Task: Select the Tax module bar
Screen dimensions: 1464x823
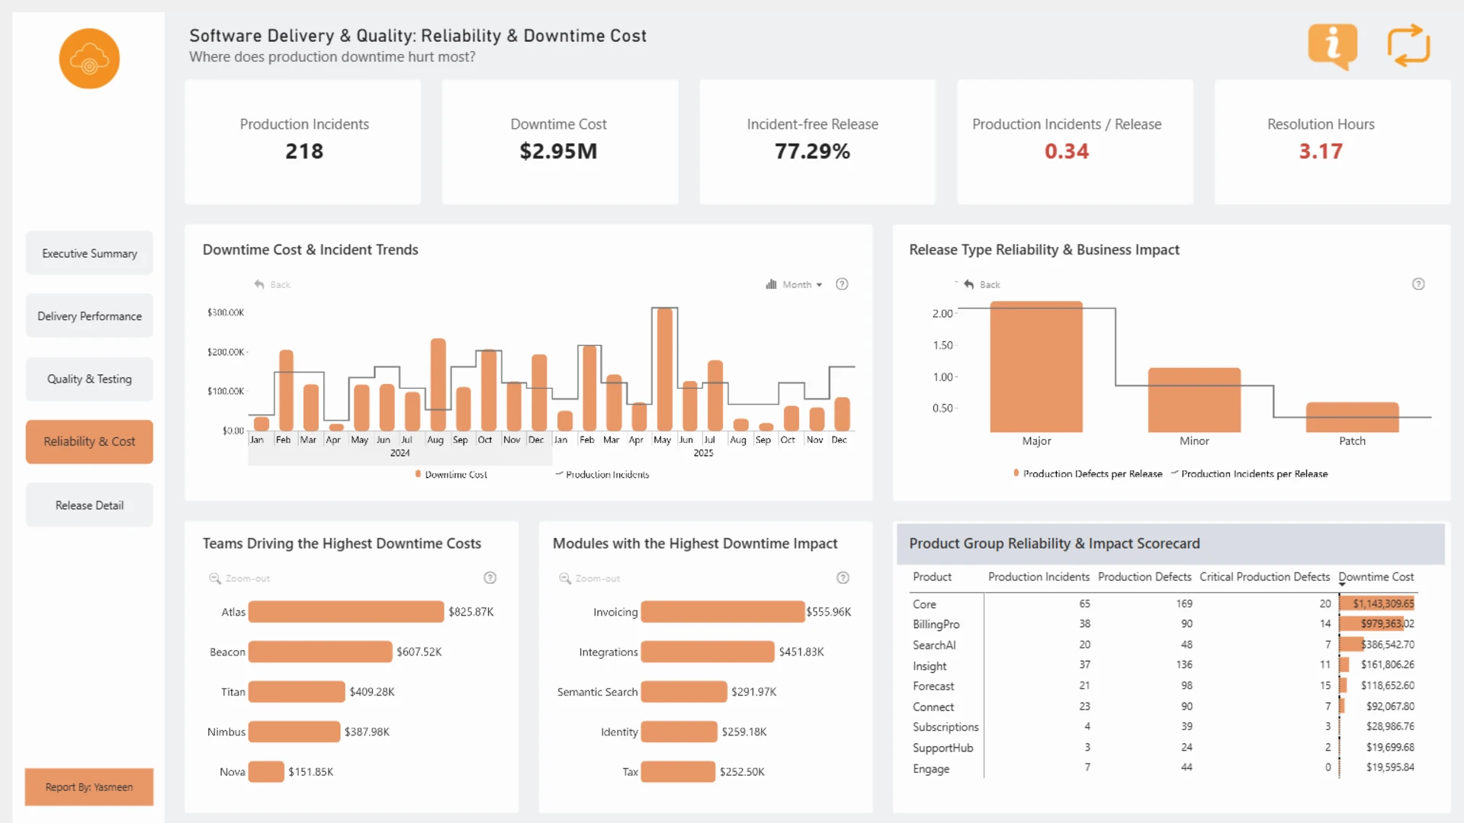Action: (678, 772)
